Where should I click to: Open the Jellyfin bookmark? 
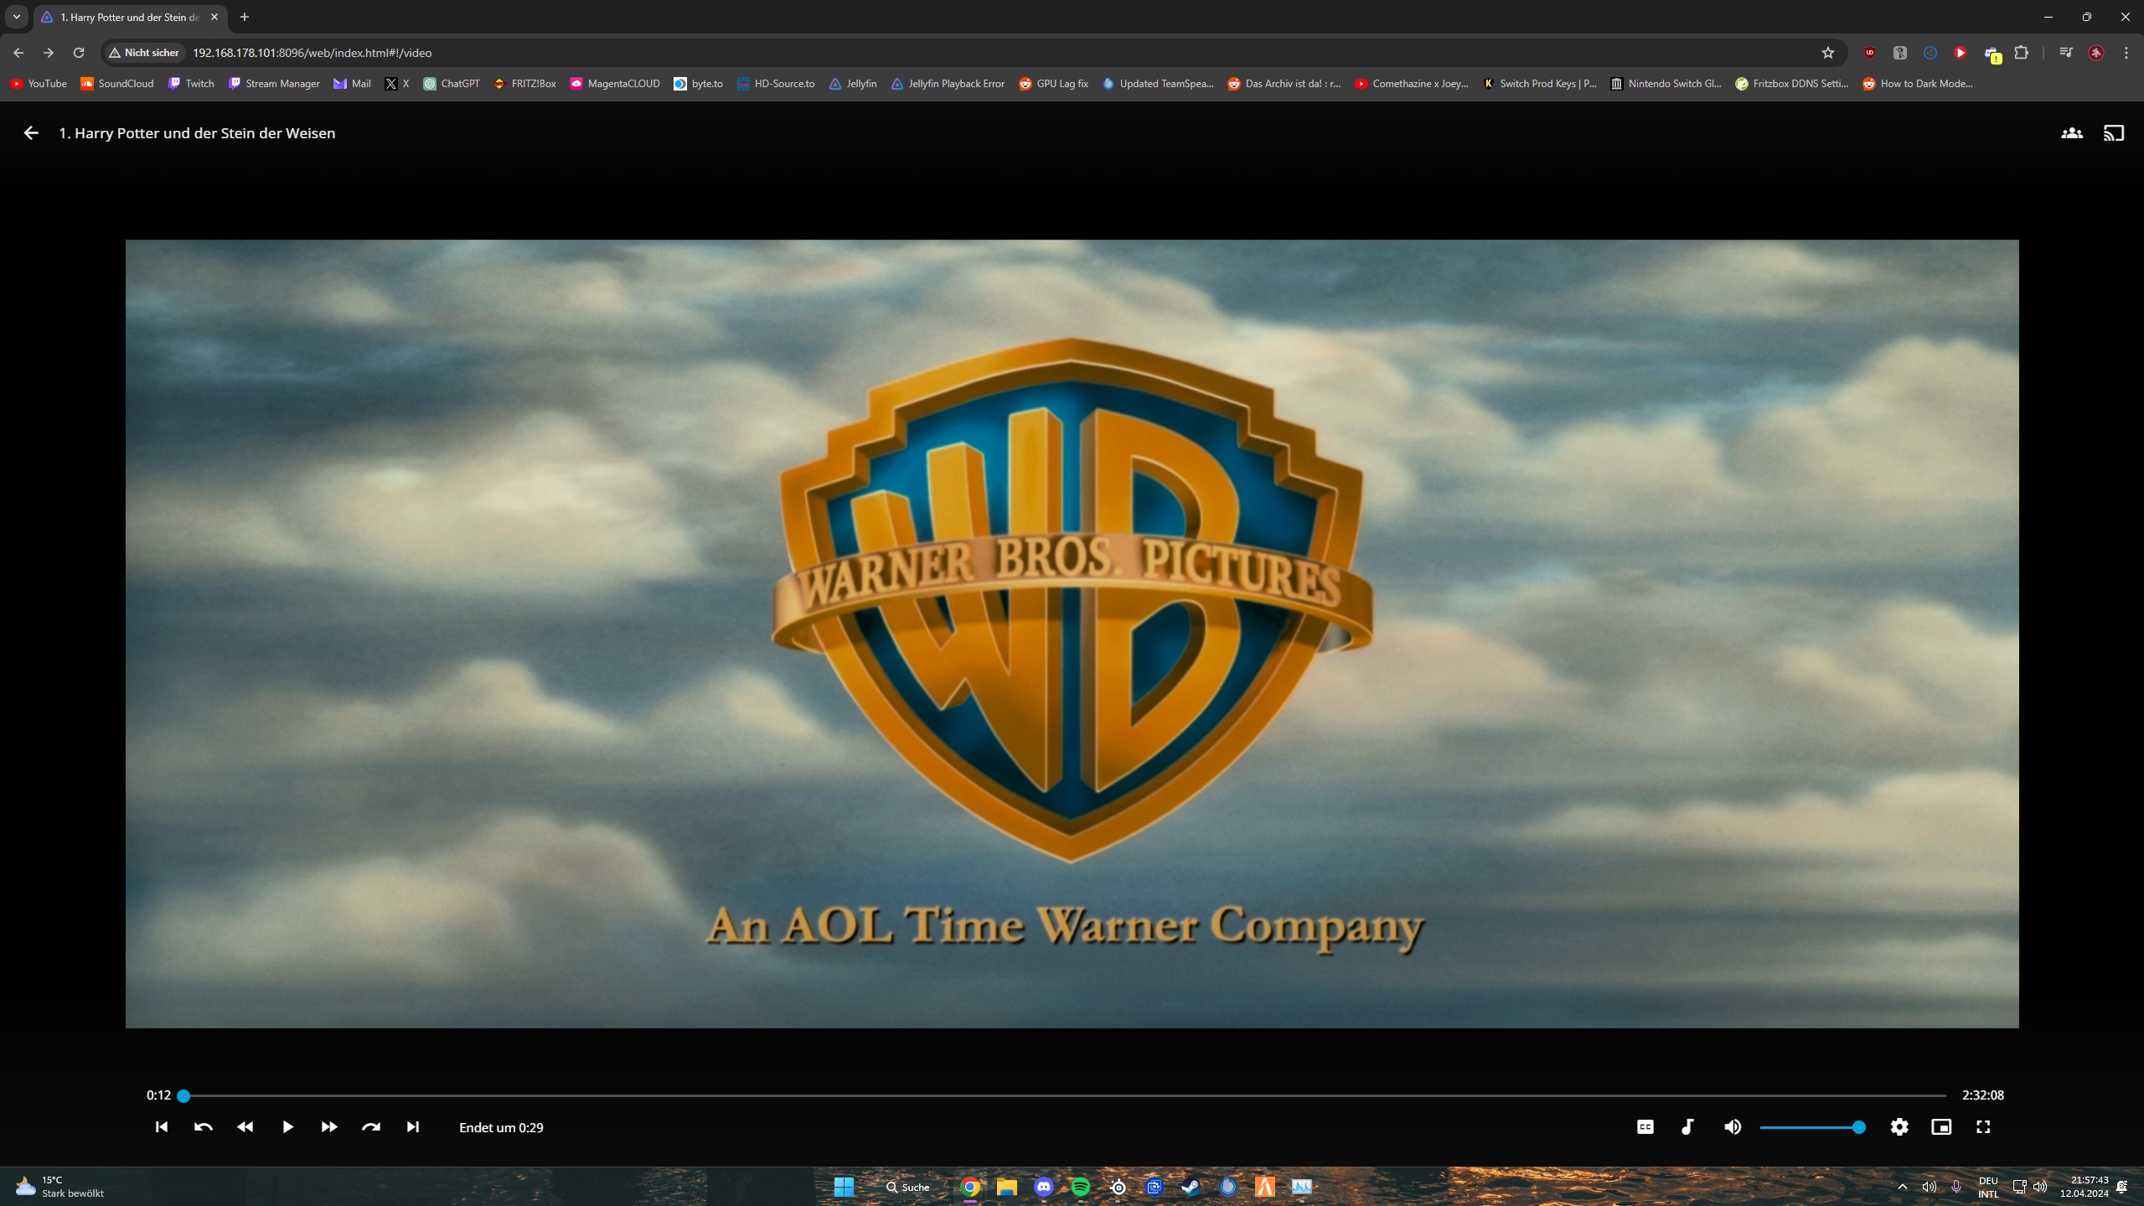[x=853, y=84]
